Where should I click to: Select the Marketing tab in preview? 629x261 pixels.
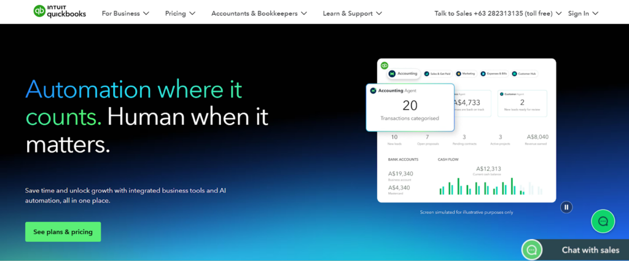(x=466, y=74)
